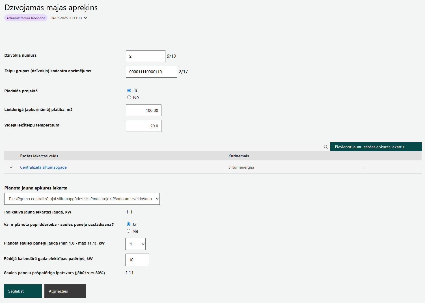425x303 pixels.
Task: Click the Saglabāt button
Action: pos(23,291)
